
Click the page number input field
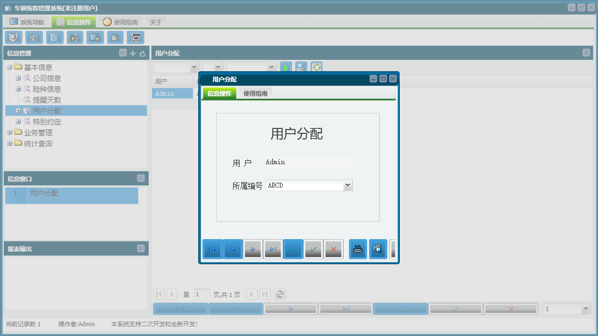(202, 294)
